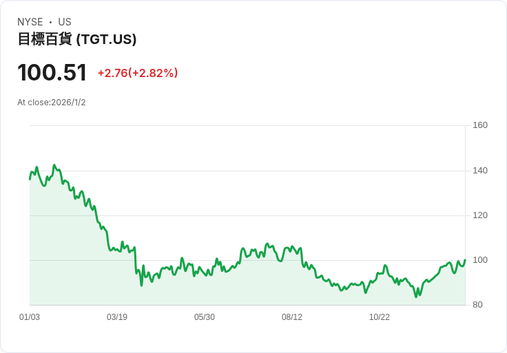Image resolution: width=507 pixels, height=353 pixels.
Task: Click the 140 price axis label
Action: (x=480, y=171)
